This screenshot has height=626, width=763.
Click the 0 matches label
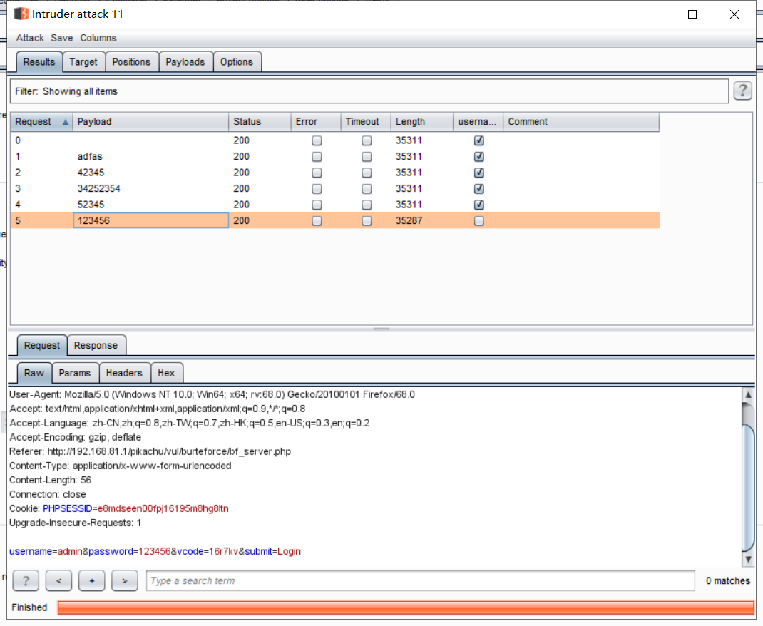(x=728, y=581)
